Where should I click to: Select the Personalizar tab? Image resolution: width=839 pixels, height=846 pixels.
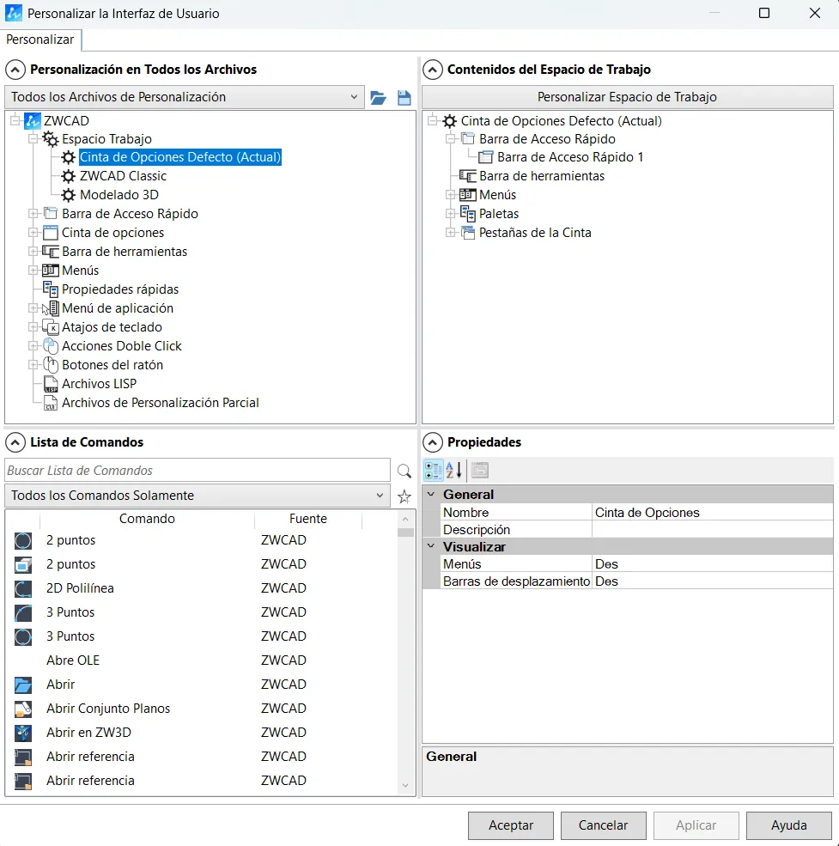(40, 40)
